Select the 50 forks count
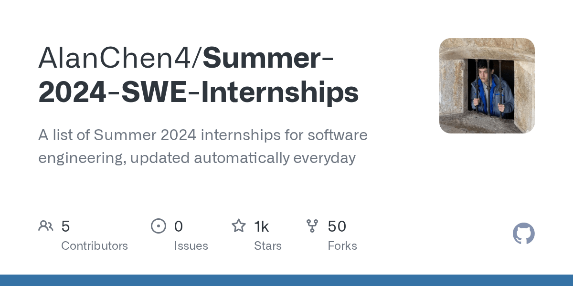The width and height of the screenshot is (573, 286). [x=337, y=226]
